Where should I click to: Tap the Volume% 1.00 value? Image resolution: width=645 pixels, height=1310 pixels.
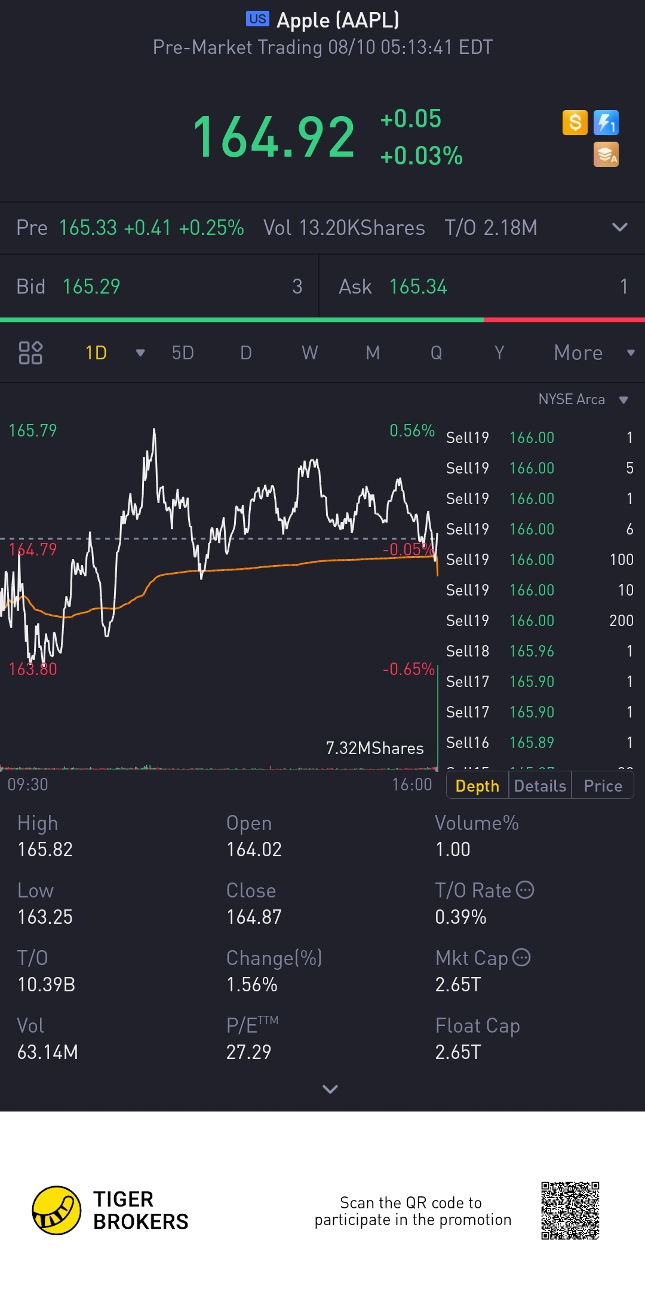coord(453,849)
